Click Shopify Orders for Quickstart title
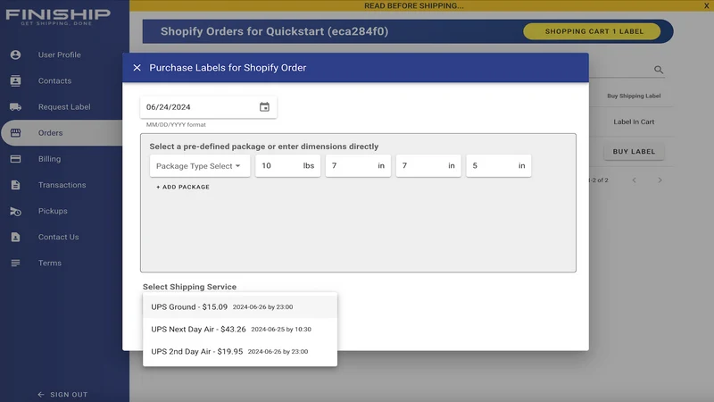714x402 pixels. click(x=275, y=31)
